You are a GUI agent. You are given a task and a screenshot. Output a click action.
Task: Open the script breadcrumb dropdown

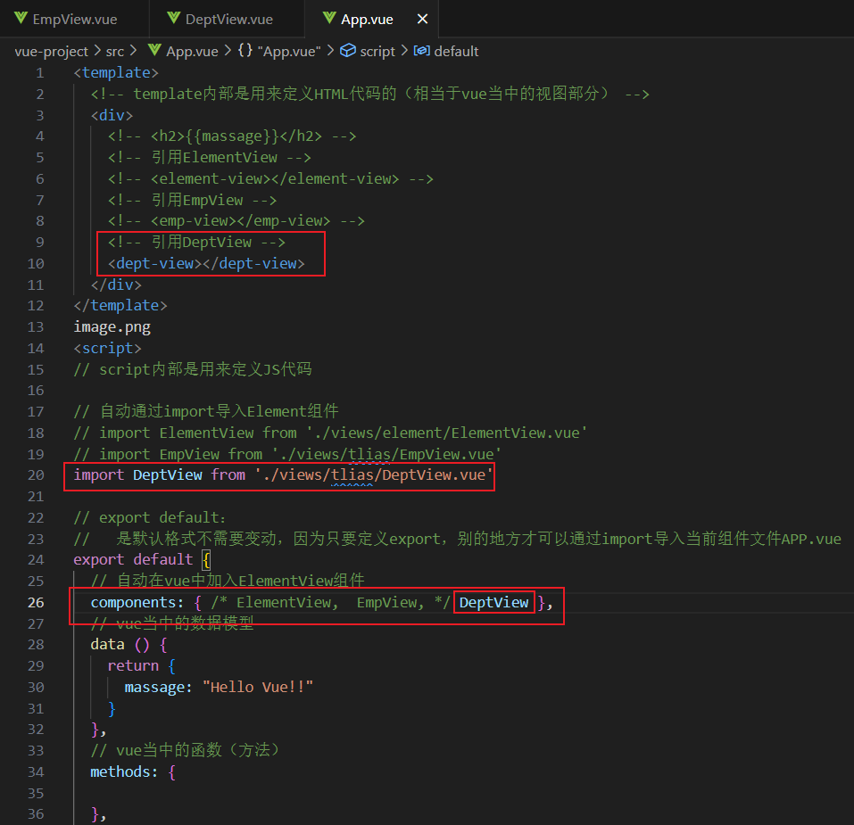(376, 51)
